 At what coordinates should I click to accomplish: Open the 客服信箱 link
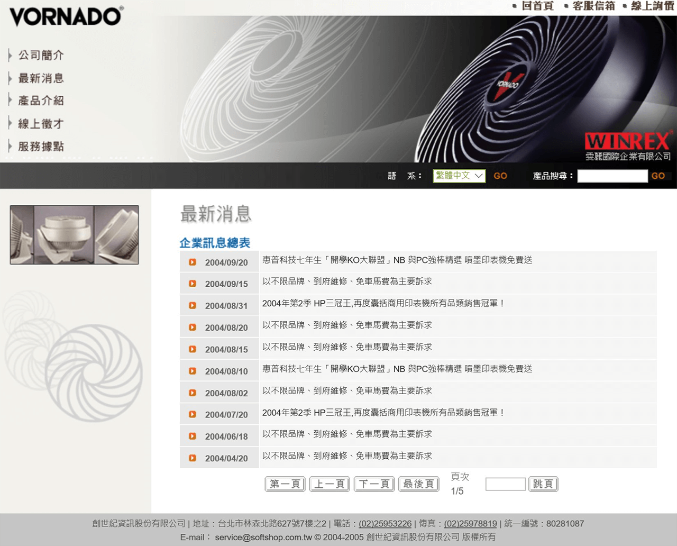coord(593,6)
